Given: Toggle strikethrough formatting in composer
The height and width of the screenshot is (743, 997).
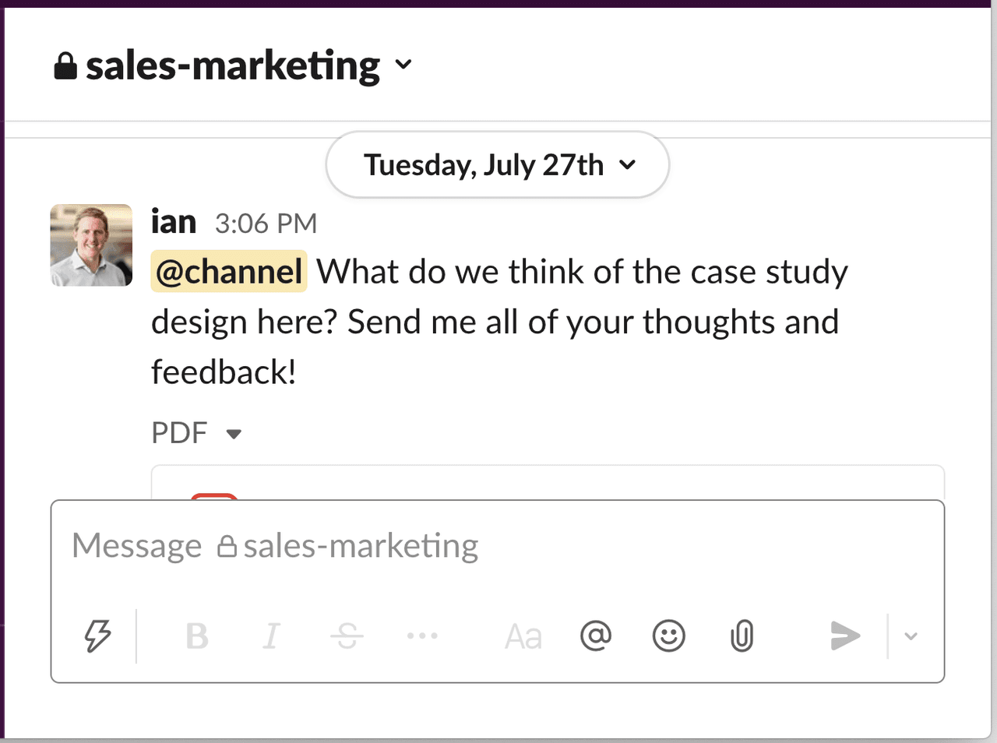Looking at the screenshot, I should (x=347, y=636).
